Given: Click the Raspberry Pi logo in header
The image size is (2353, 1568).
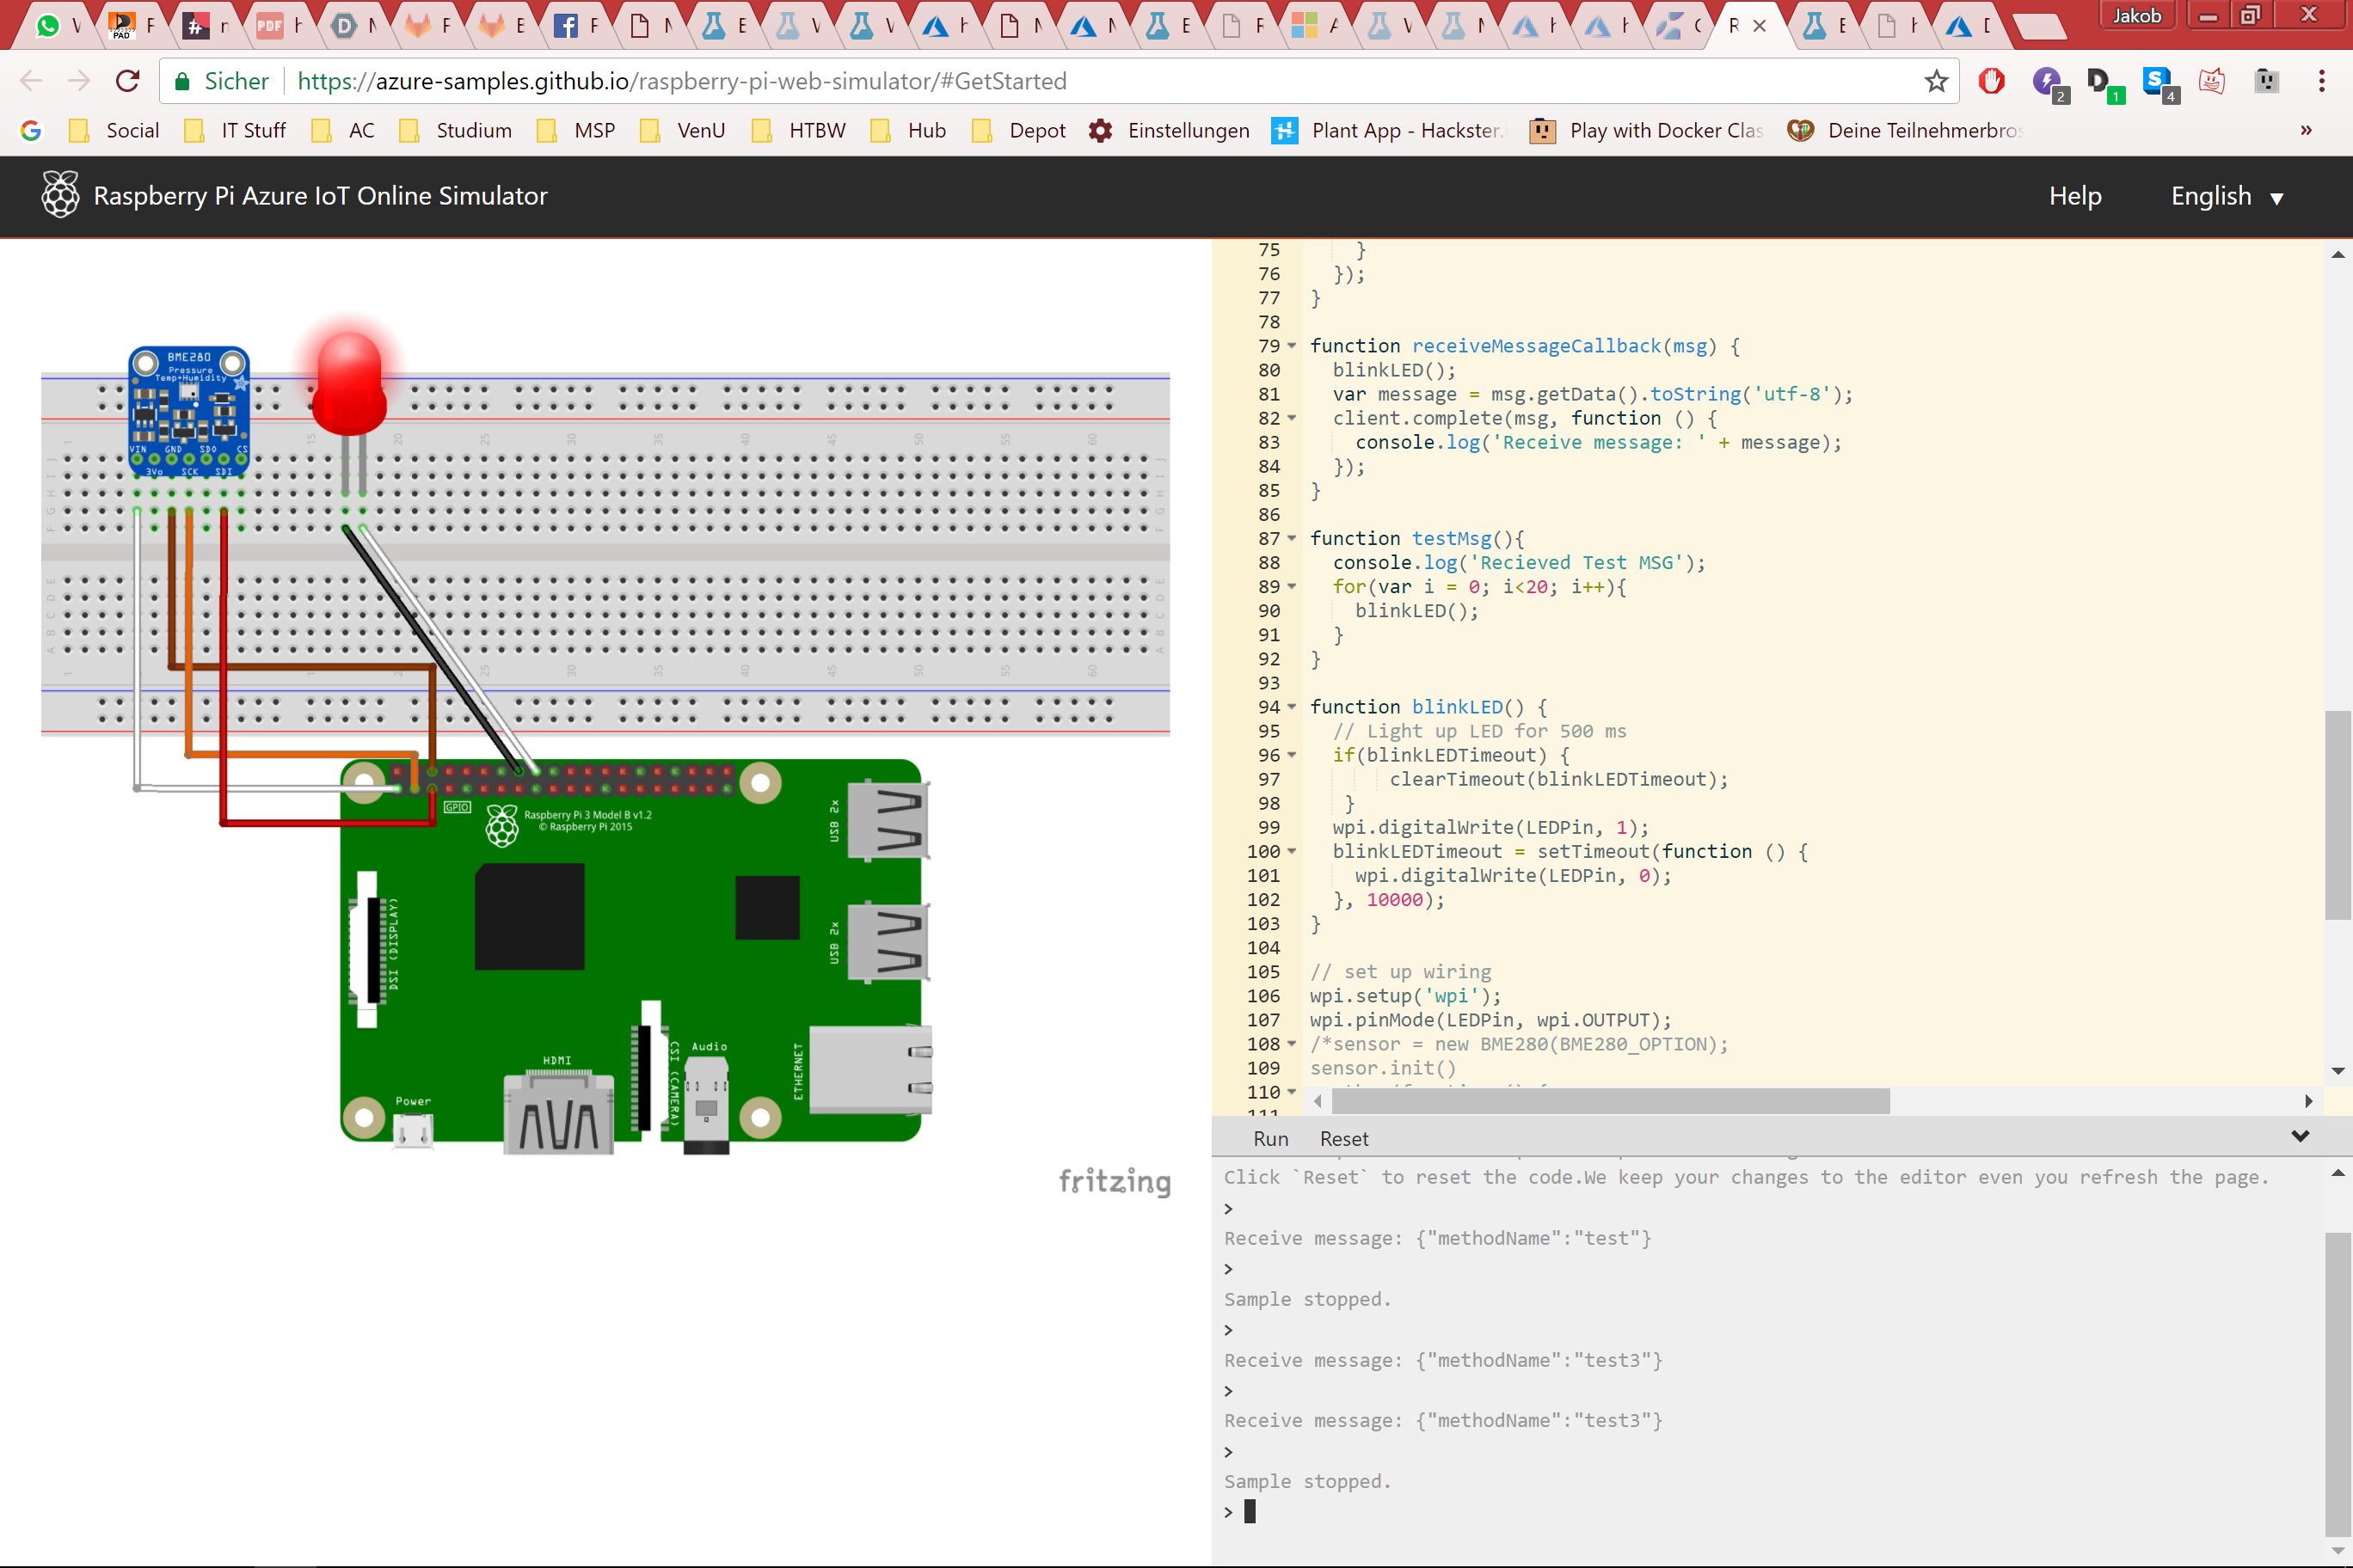Looking at the screenshot, I should (x=60, y=195).
